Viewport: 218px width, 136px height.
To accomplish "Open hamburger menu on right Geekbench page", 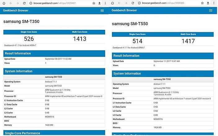I will tap(211, 11).
